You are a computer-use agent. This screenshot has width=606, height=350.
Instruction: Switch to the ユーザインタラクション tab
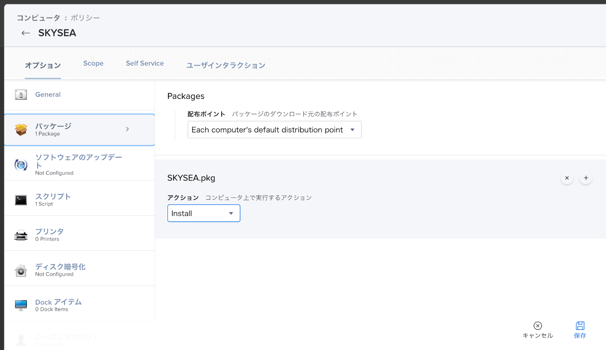click(226, 66)
